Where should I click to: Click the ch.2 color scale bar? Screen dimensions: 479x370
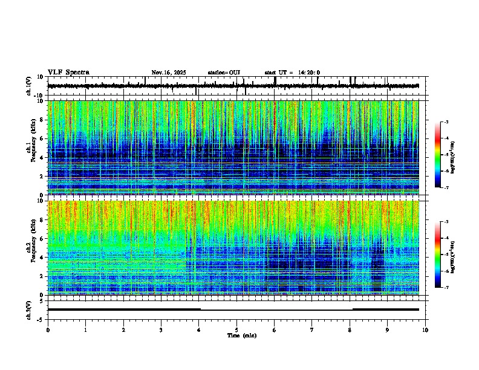438,255
